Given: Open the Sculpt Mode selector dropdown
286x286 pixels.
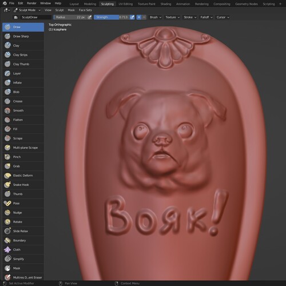Looking at the screenshot, I should [x=27, y=10].
